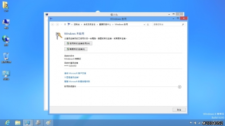Expand the activation details section
This screenshot has height=126, width=225.
point(180,87)
